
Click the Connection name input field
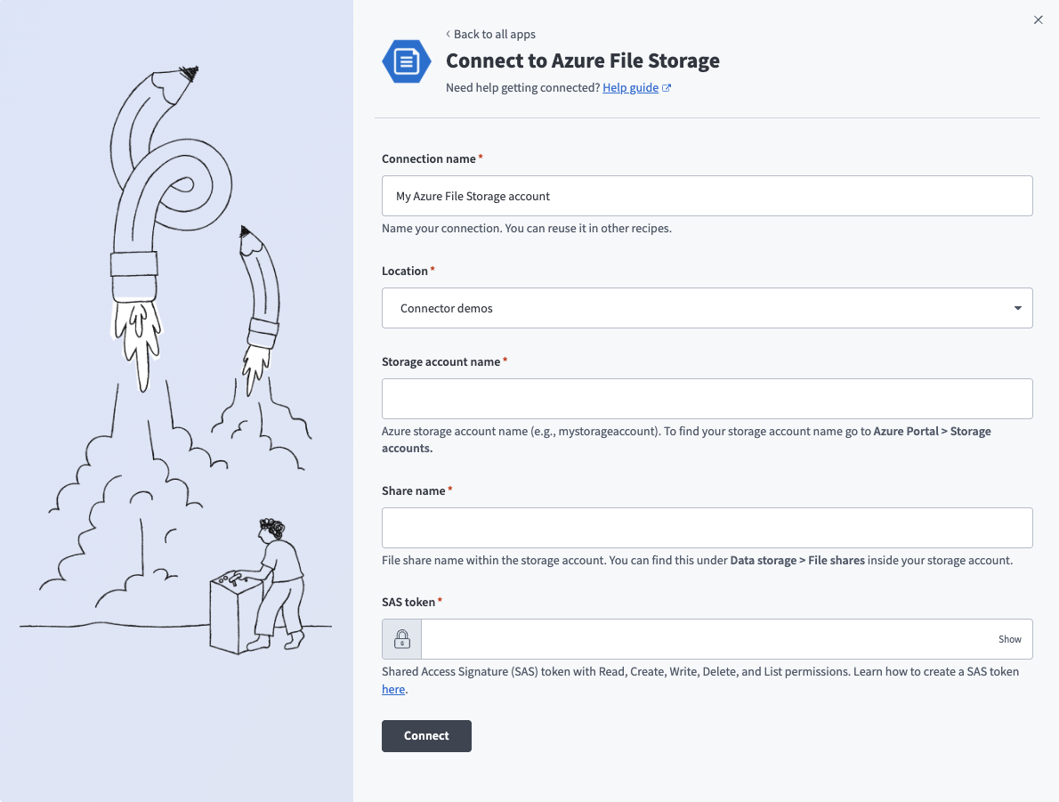pos(707,196)
